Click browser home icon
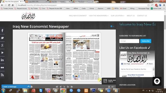This screenshot has height=93, width=166. 13,5
